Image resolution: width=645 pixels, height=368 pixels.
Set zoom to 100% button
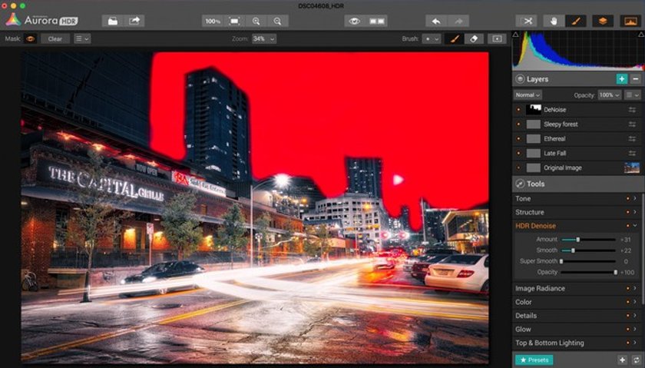213,21
